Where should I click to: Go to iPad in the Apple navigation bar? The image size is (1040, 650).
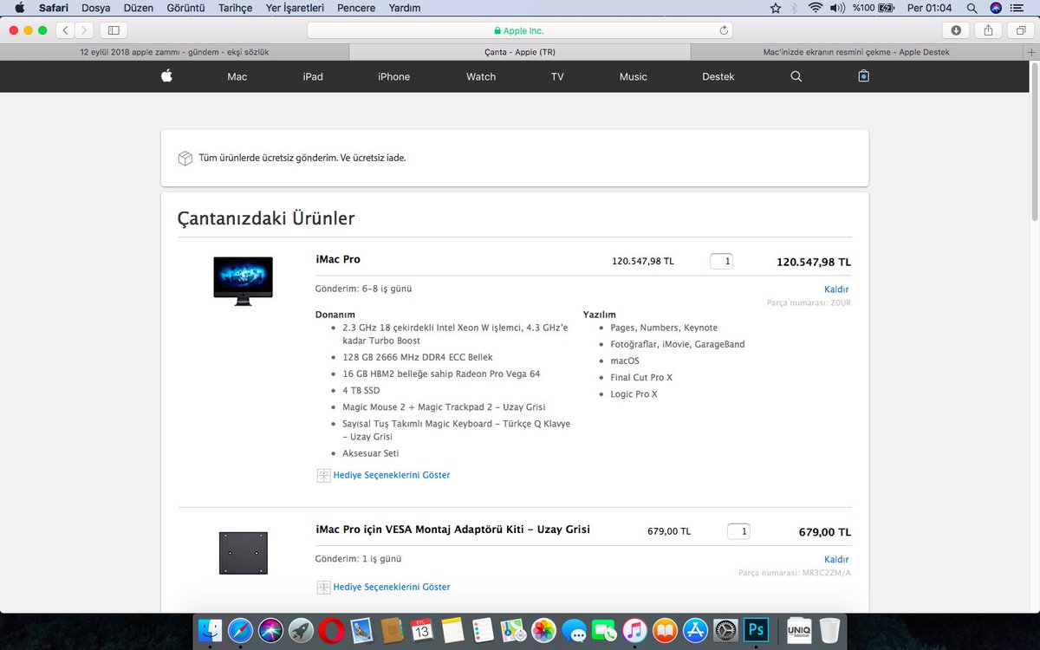313,76
